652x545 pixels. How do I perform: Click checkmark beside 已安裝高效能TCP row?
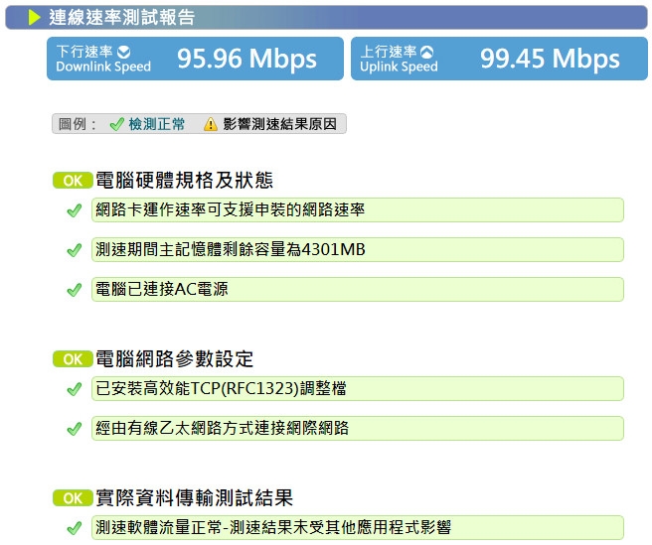(x=75, y=389)
